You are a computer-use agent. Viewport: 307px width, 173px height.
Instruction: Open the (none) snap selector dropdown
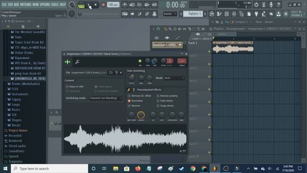click(169, 14)
